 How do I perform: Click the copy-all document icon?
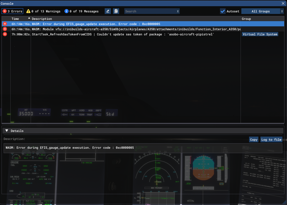[x=116, y=11]
